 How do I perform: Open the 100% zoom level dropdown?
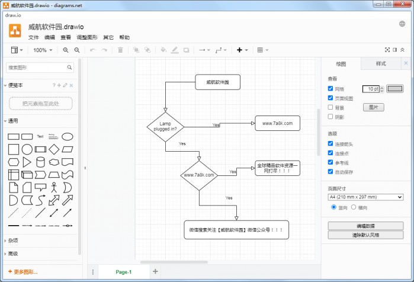(43, 50)
